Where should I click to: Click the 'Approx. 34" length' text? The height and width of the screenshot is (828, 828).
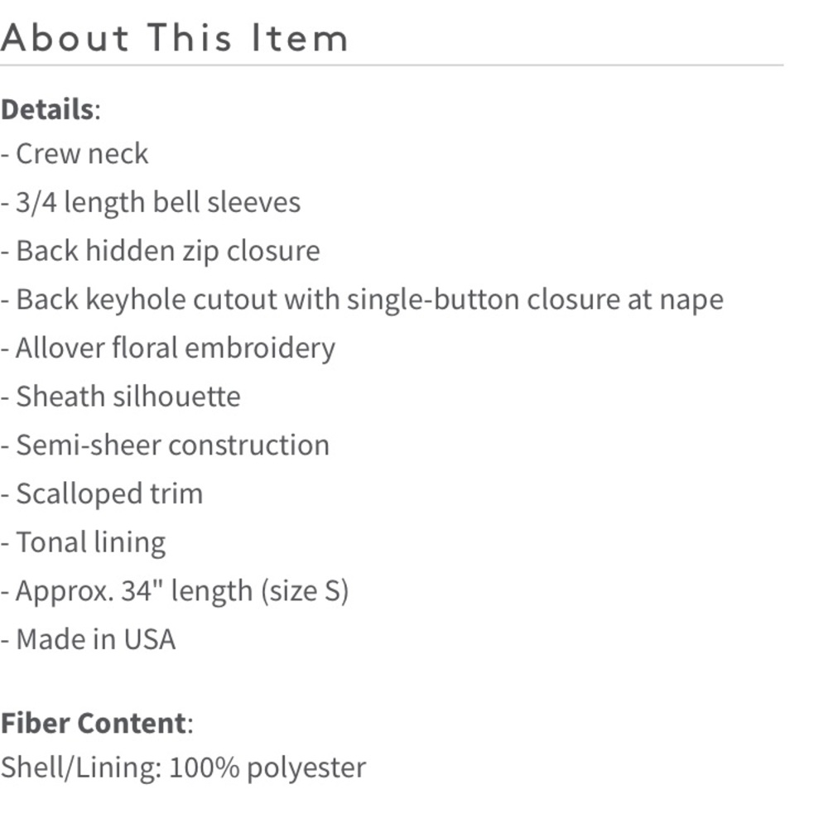tap(134, 591)
